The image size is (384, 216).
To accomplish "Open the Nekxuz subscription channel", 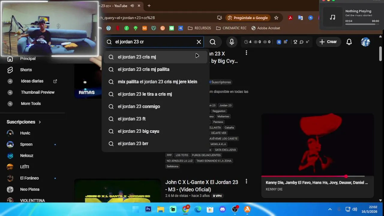I will click(27, 156).
